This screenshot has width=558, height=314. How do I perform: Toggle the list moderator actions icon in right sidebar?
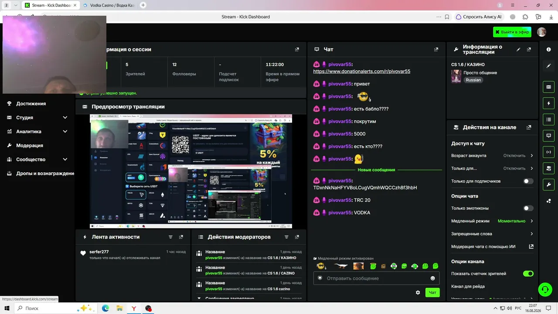[x=548, y=119]
